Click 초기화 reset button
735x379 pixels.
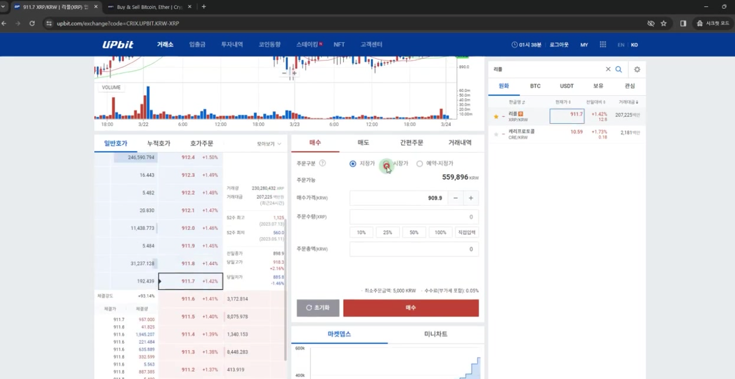click(318, 308)
